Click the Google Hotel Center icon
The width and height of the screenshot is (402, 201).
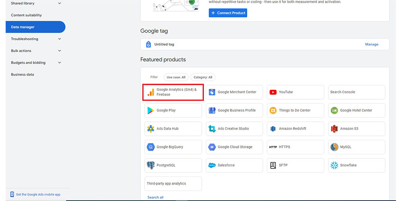334,111
